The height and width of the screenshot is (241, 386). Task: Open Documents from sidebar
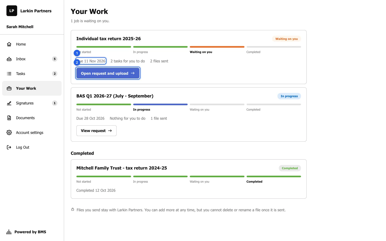click(32, 118)
